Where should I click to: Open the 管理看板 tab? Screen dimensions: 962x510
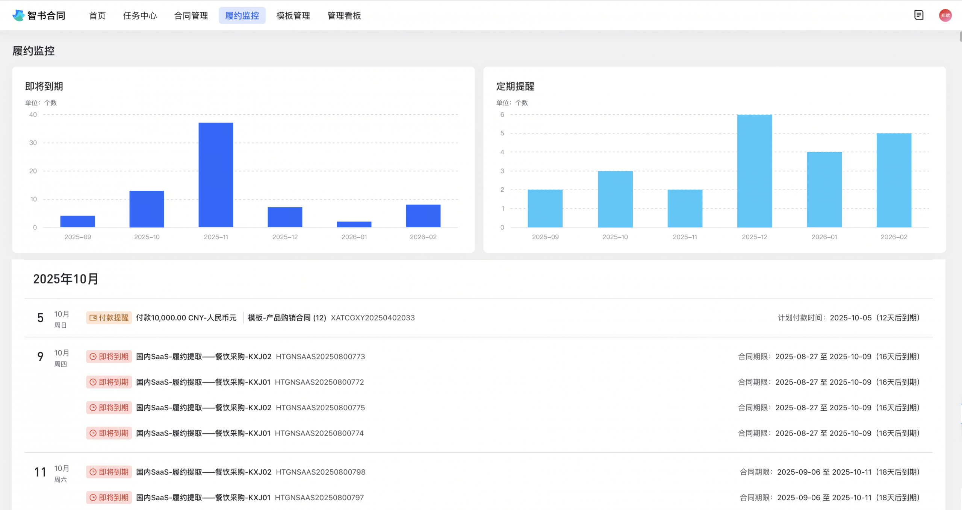pos(344,16)
